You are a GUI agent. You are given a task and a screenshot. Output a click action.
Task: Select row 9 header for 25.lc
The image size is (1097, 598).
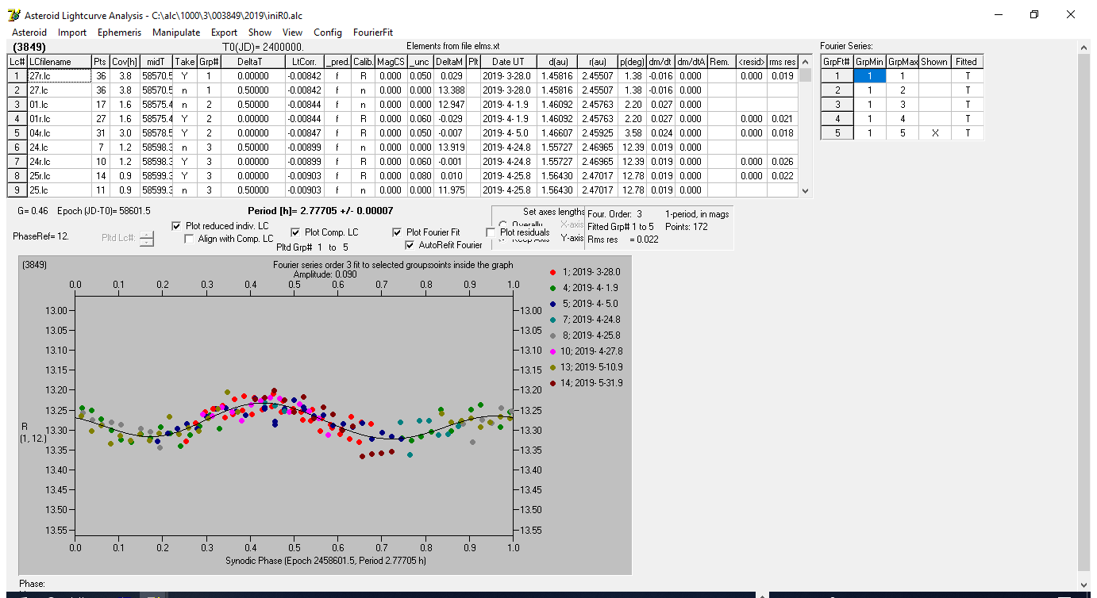pyautogui.click(x=17, y=190)
